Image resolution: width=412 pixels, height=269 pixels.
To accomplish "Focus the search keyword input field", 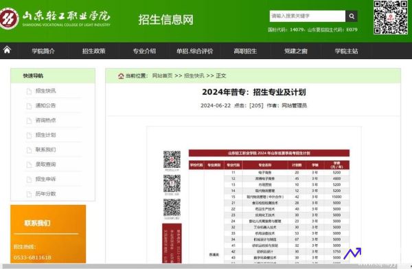I will 308,17.
